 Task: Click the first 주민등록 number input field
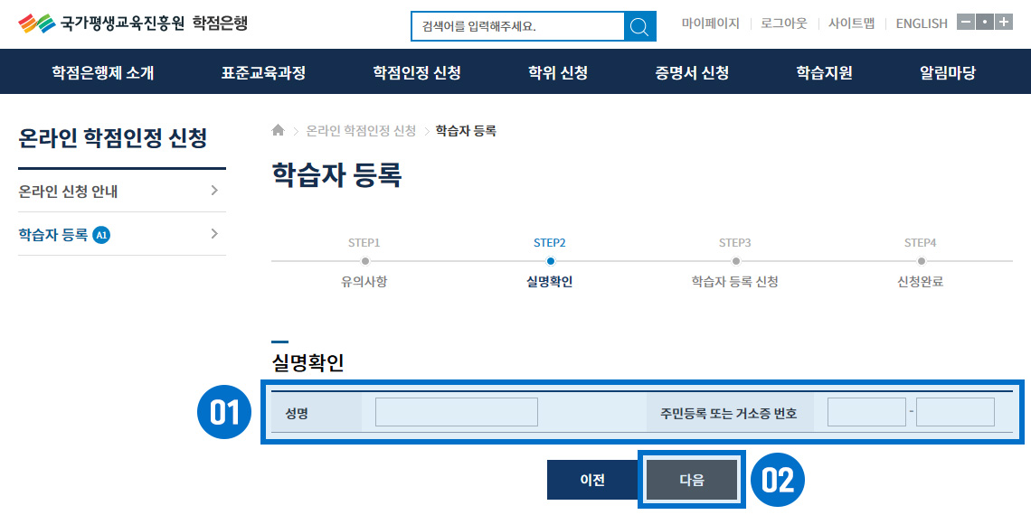(865, 412)
